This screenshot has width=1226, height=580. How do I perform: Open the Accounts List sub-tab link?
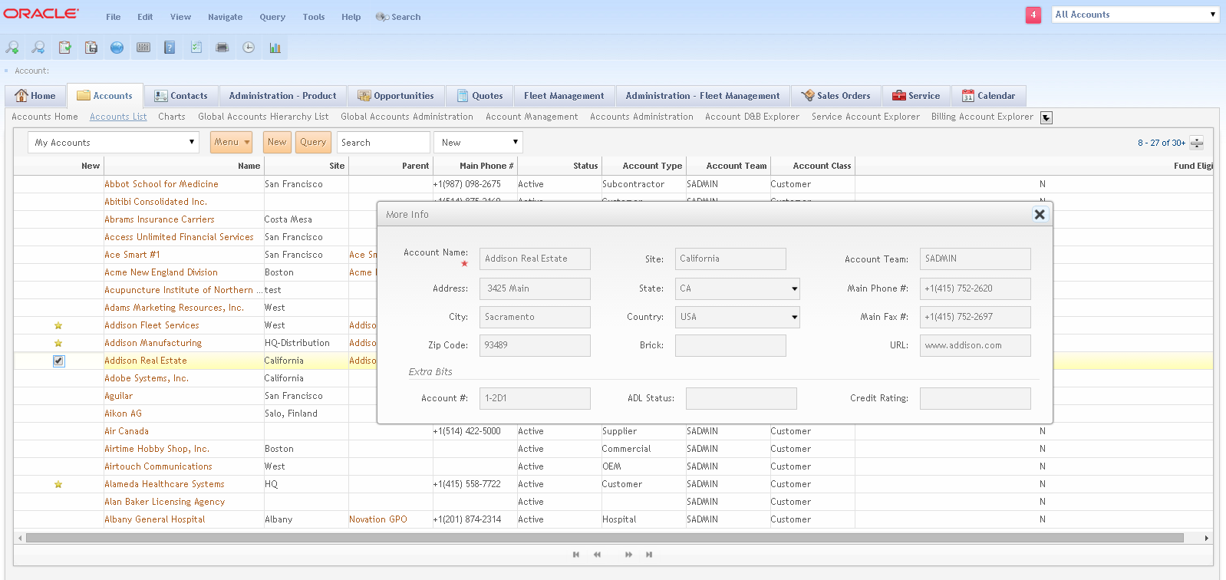pyautogui.click(x=118, y=117)
